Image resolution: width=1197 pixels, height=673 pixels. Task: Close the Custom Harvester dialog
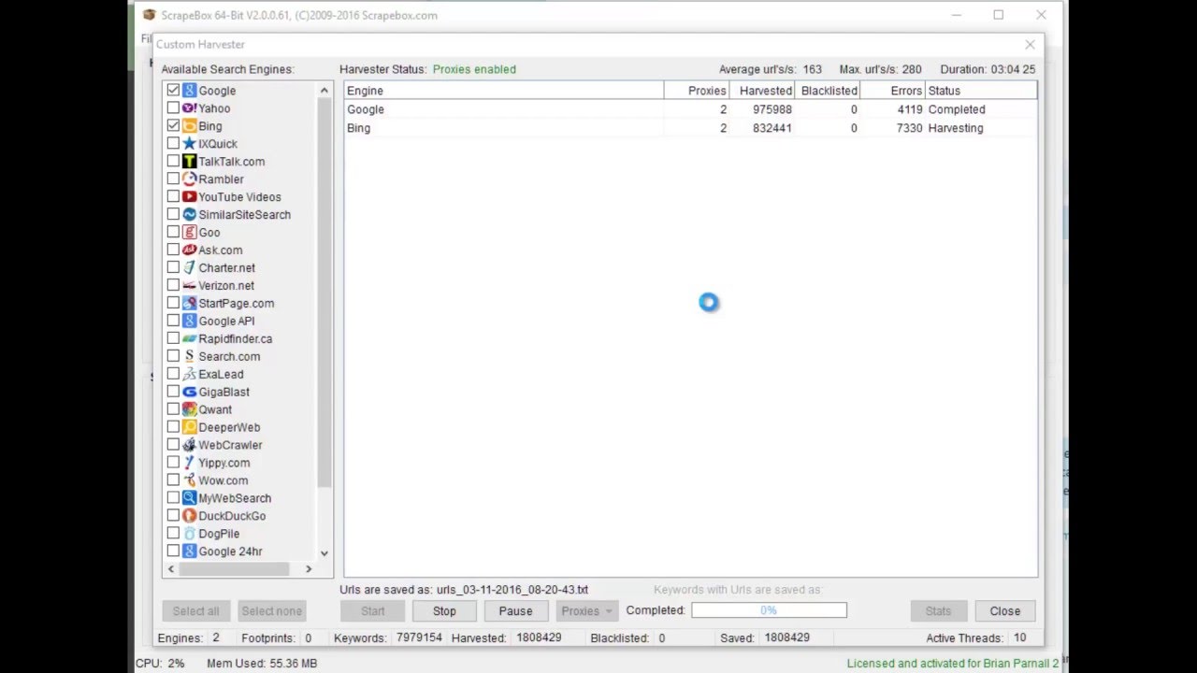point(1030,44)
